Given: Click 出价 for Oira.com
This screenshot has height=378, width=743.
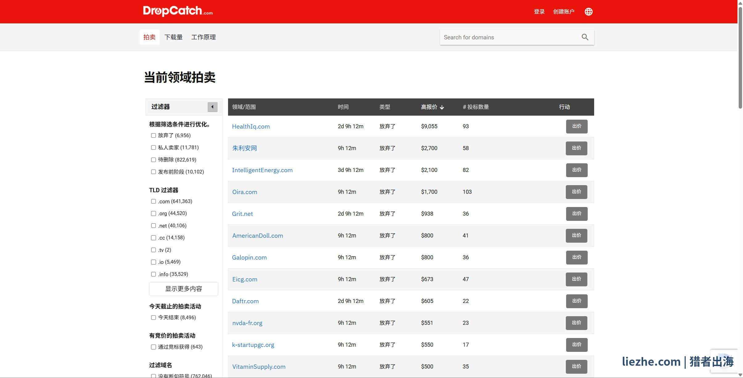Looking at the screenshot, I should pos(577,192).
